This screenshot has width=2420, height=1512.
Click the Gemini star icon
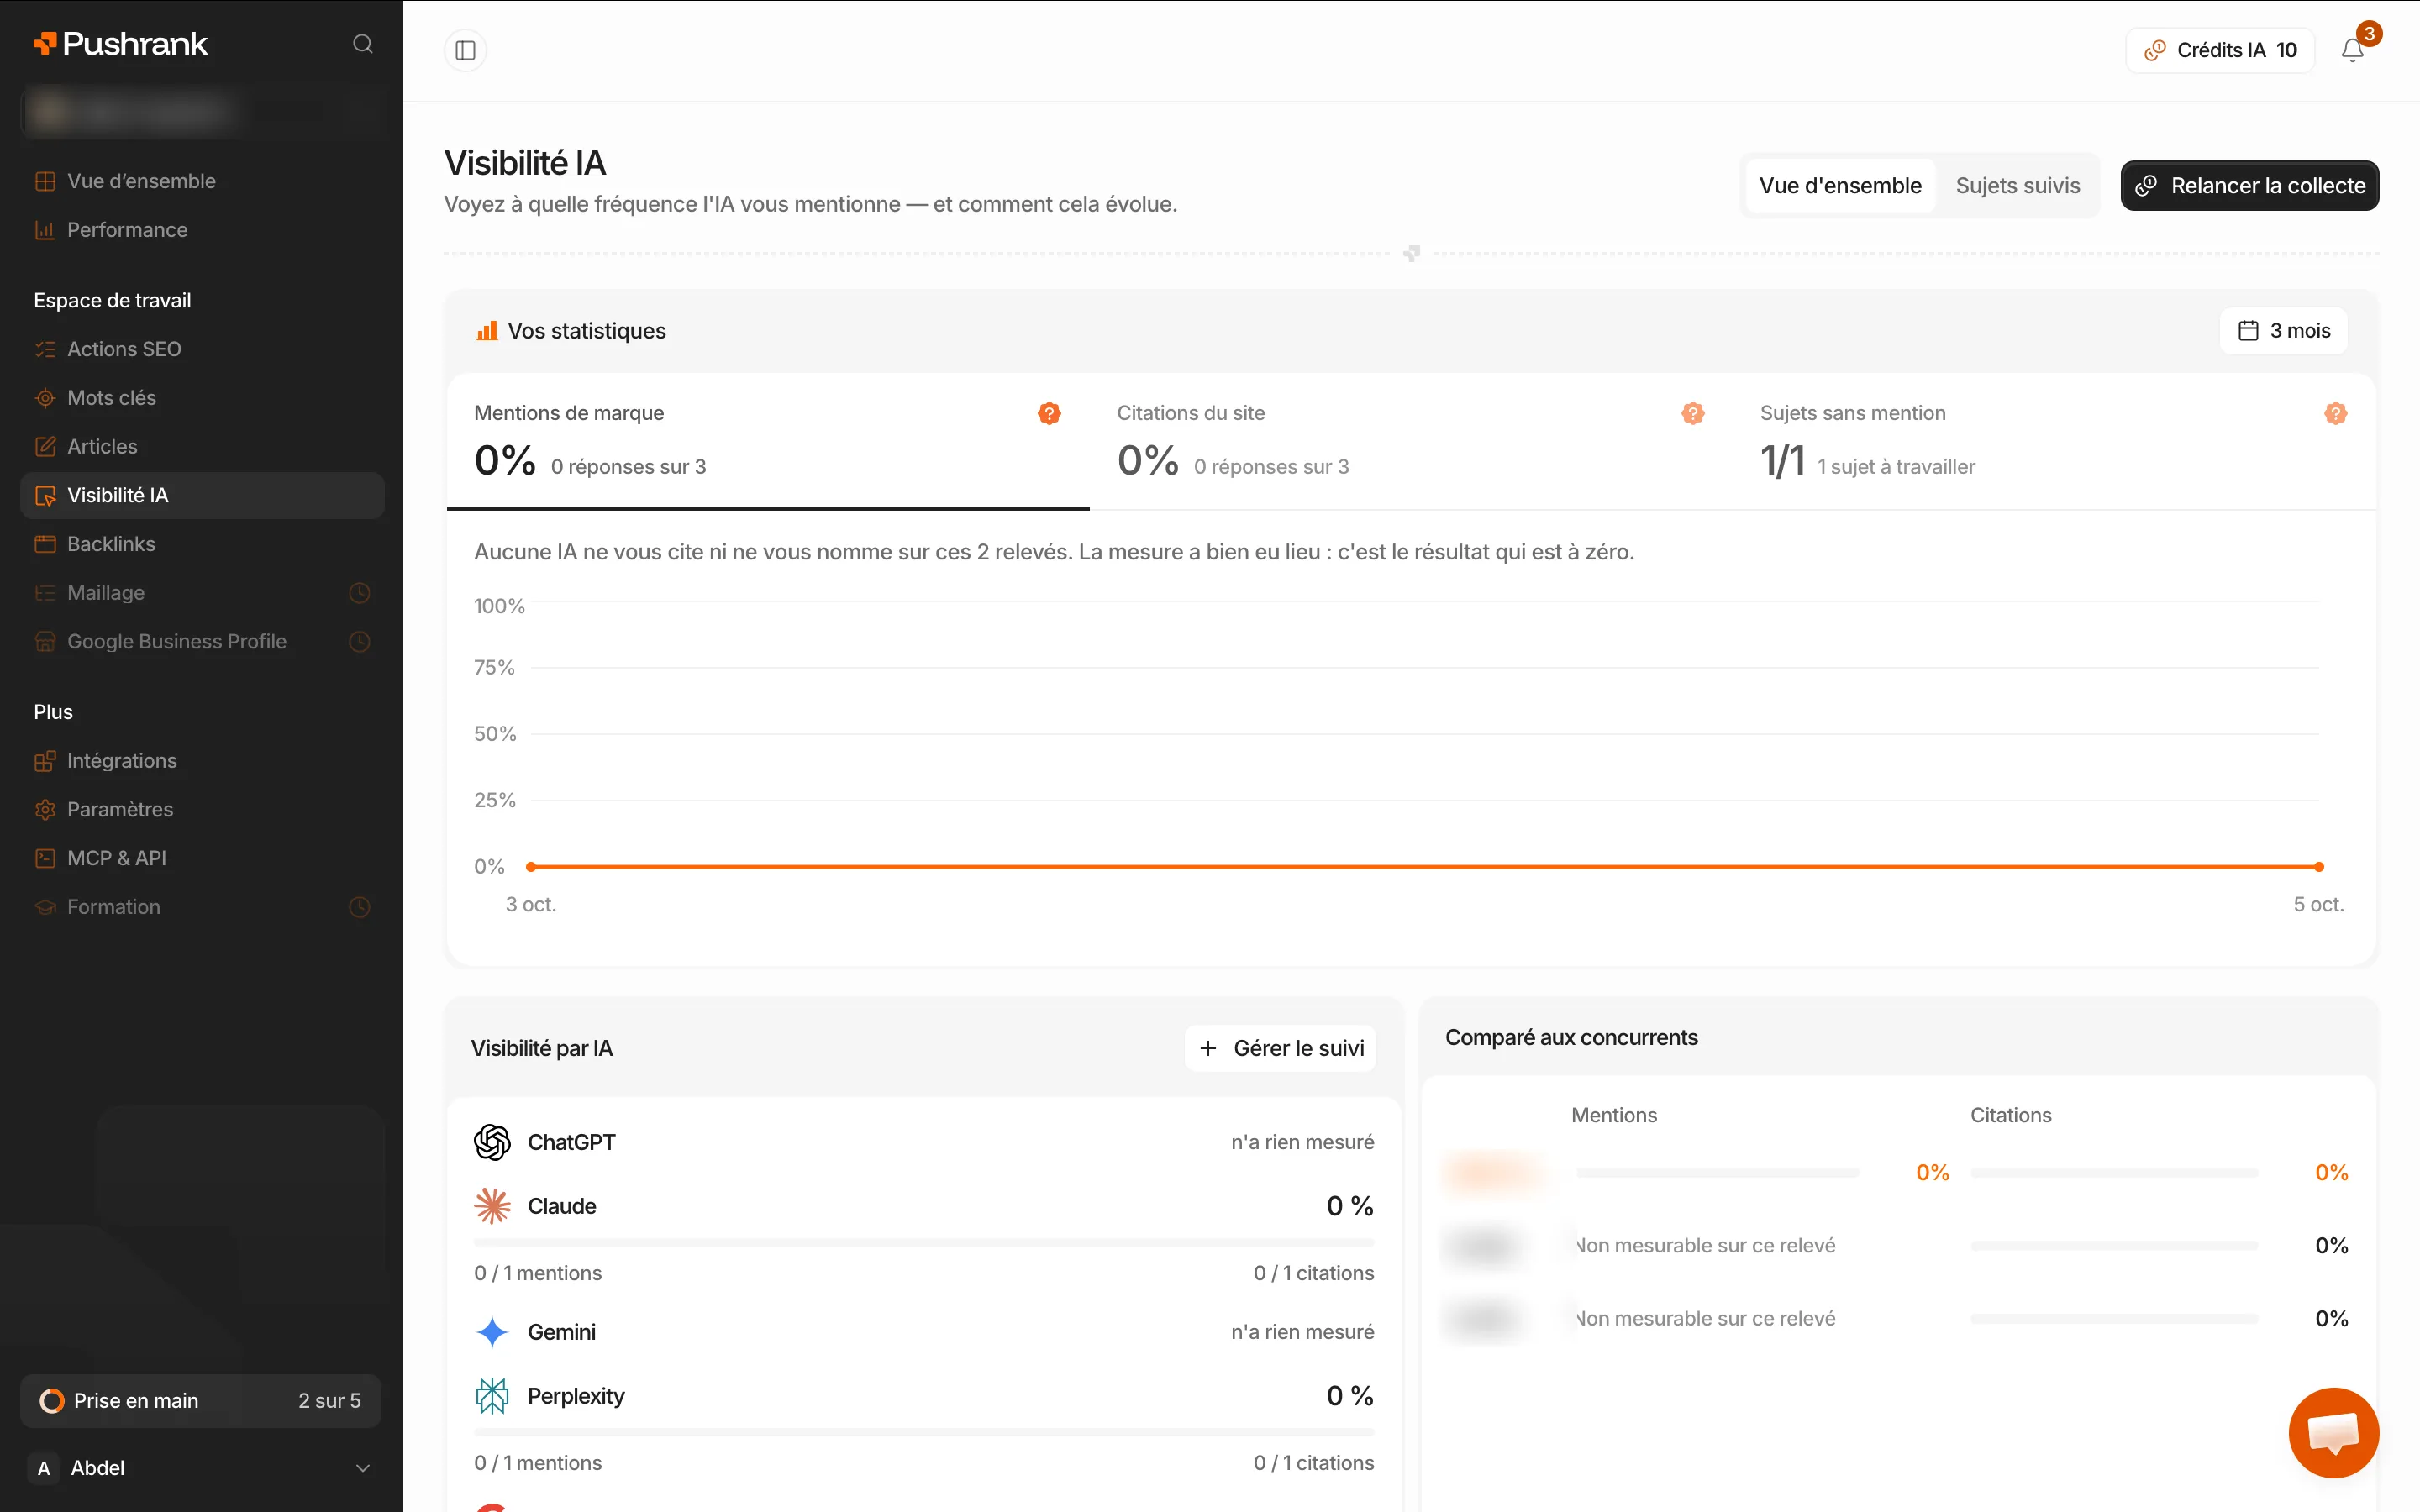(492, 1332)
